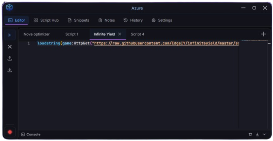Click line number 1 in the gutter
The width and height of the screenshot is (273, 141).
coord(28,43)
